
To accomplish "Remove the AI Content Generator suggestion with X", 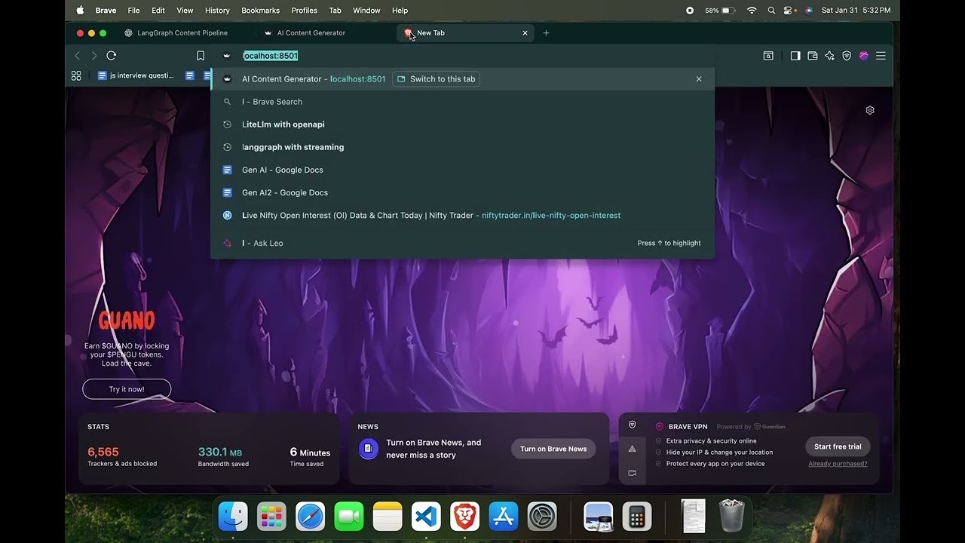I will (699, 79).
